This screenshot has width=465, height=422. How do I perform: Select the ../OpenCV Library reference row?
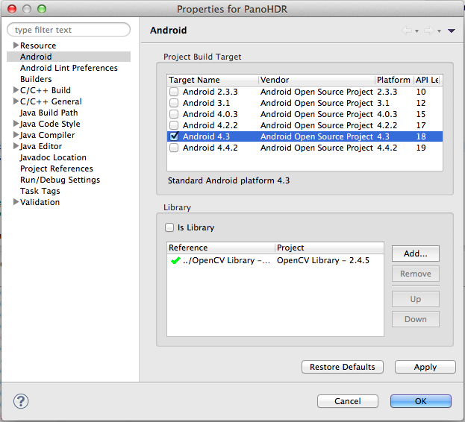point(227,260)
